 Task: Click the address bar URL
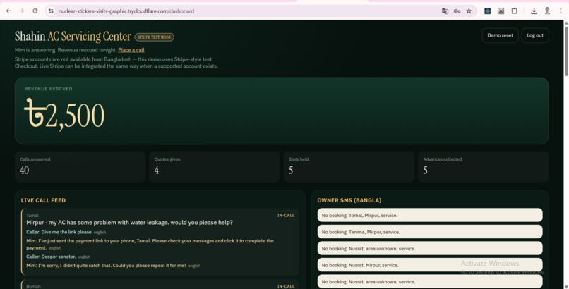[x=126, y=11]
